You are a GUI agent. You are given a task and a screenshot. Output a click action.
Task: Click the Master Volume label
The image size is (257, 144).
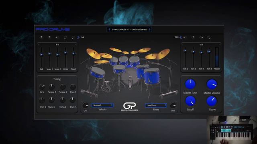point(212,93)
